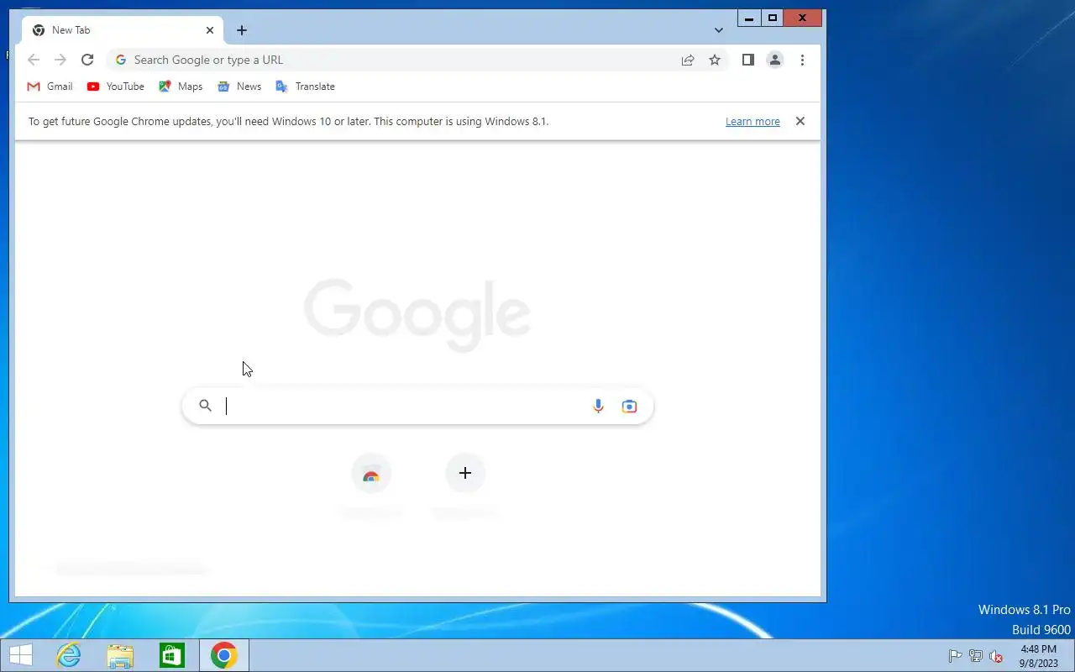Open the Chrome three-dot menu
1075x672 pixels.
(802, 60)
